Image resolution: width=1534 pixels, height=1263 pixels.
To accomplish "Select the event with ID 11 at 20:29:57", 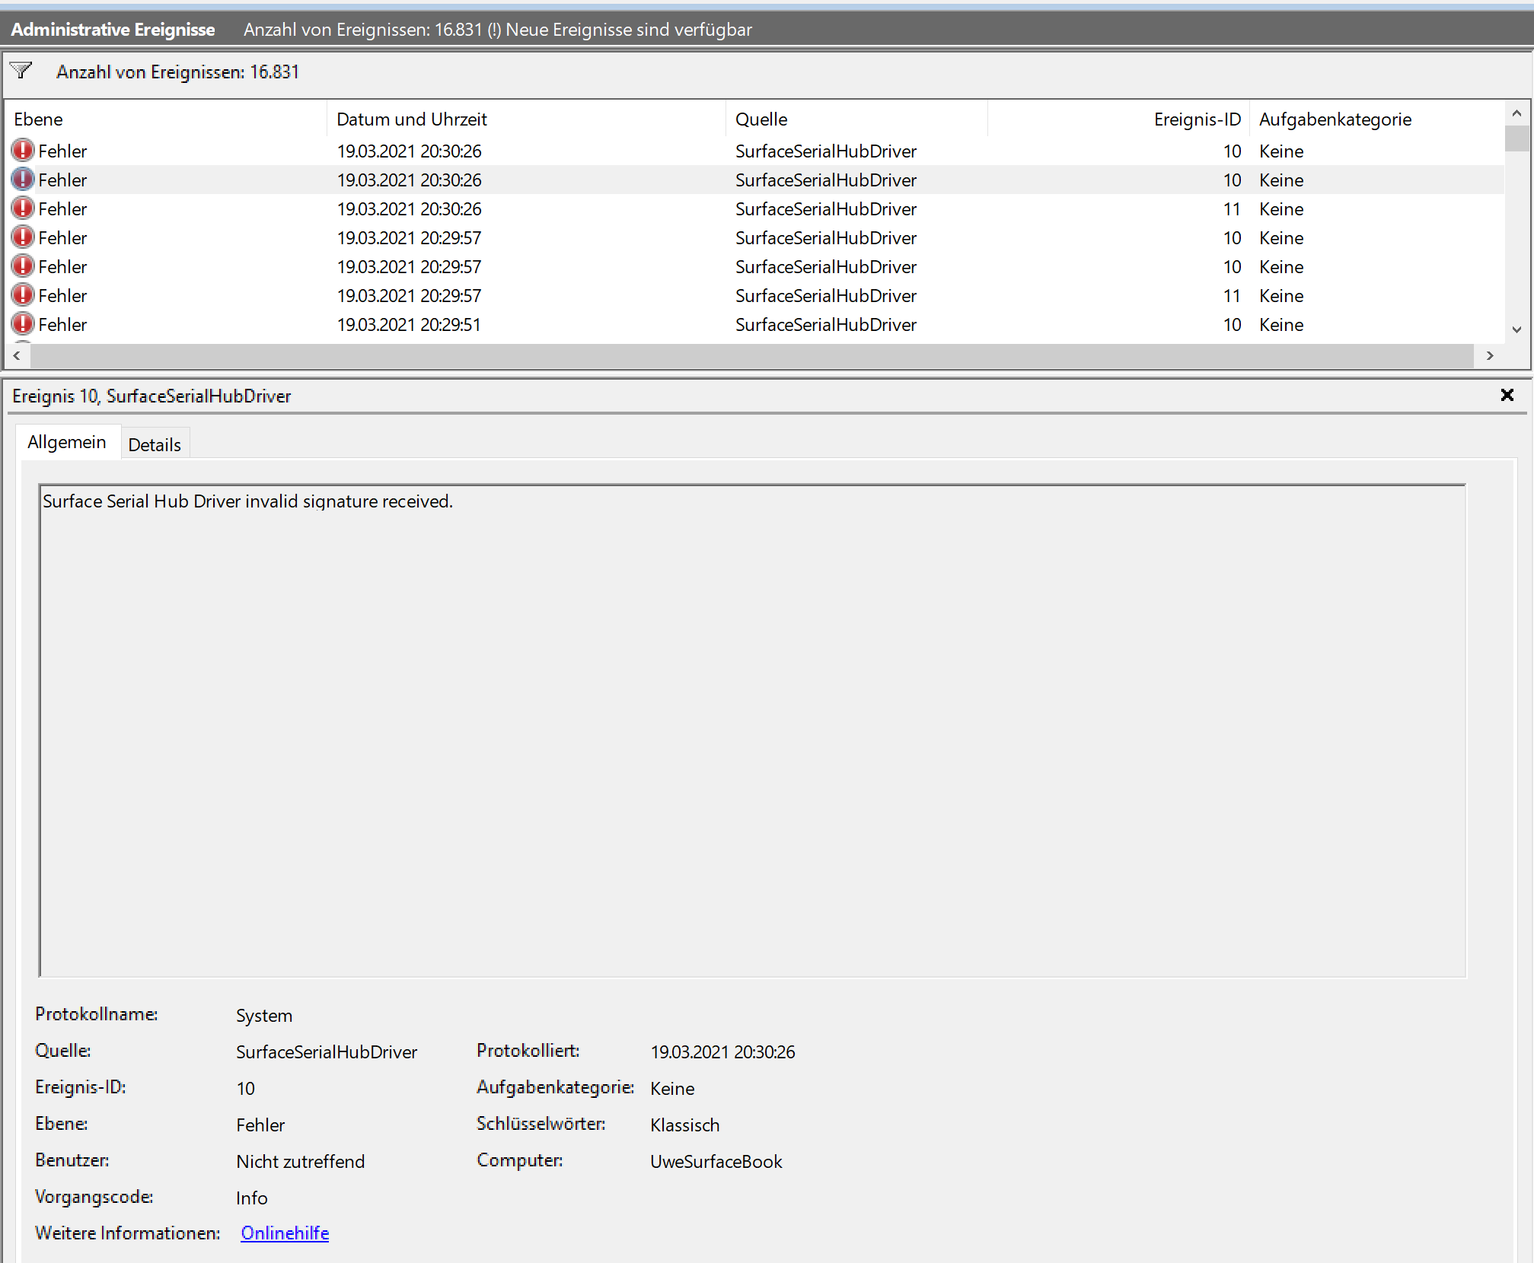I will click(755, 295).
